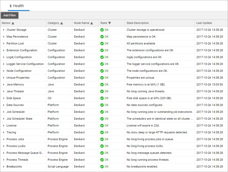
Task: Click the green OK icon for Breakpoints
Action: coord(102,166)
